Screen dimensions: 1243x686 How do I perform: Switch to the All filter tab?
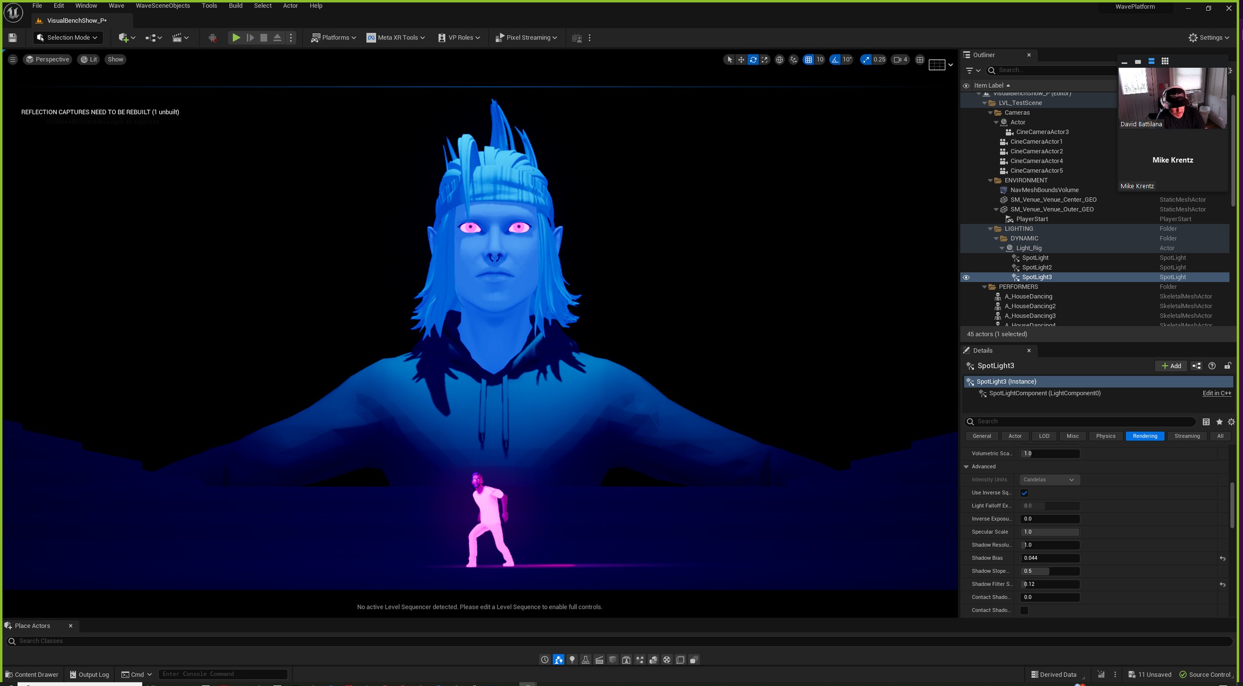(1220, 436)
